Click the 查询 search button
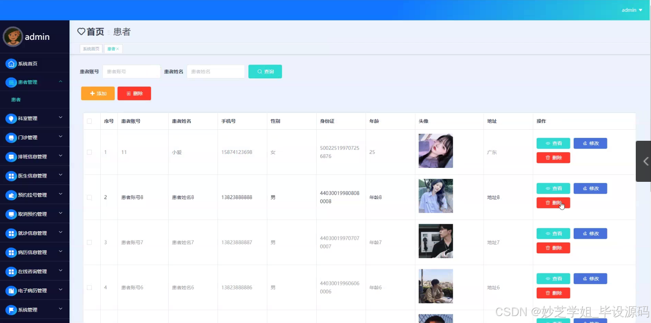Screen dimensions: 651x323 [x=265, y=71]
